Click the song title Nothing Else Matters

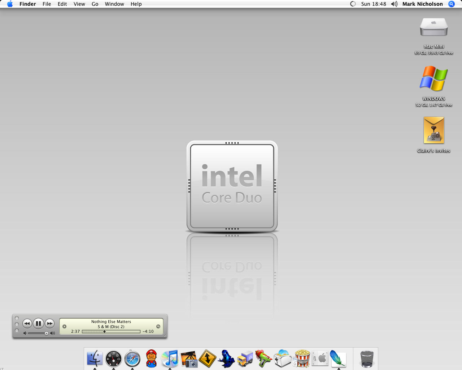point(111,322)
